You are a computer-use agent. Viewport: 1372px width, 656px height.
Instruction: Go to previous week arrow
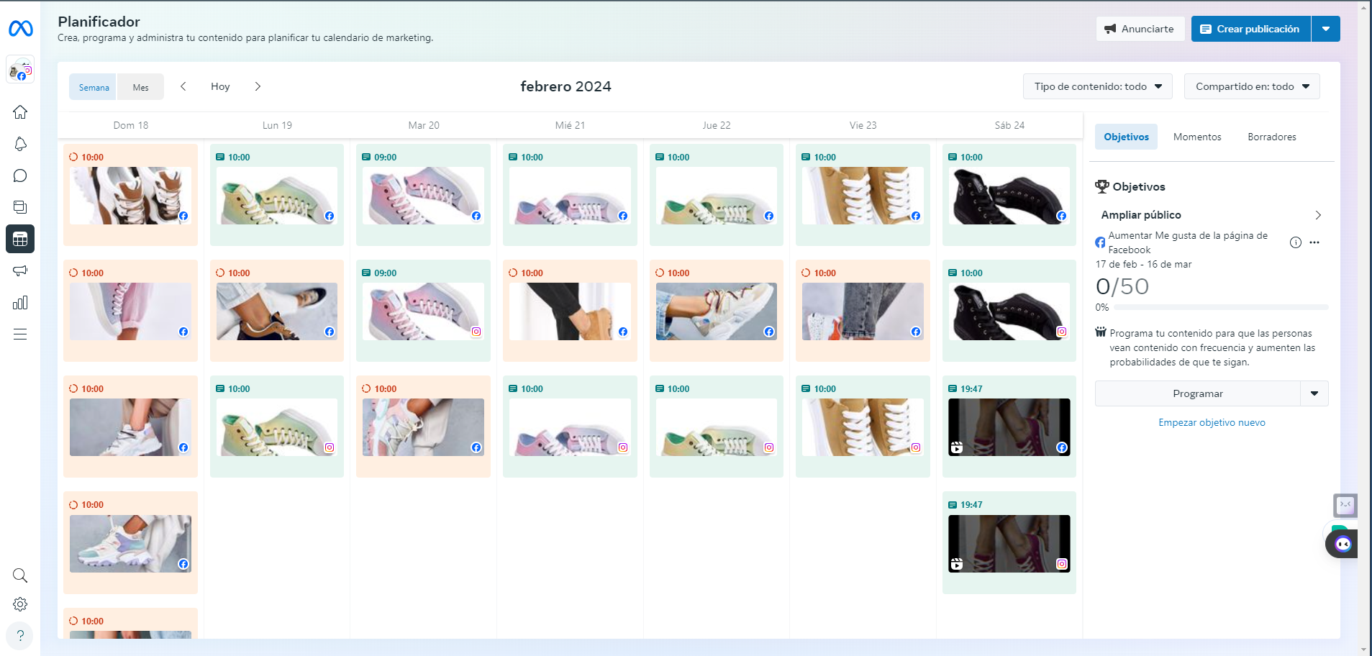point(183,86)
